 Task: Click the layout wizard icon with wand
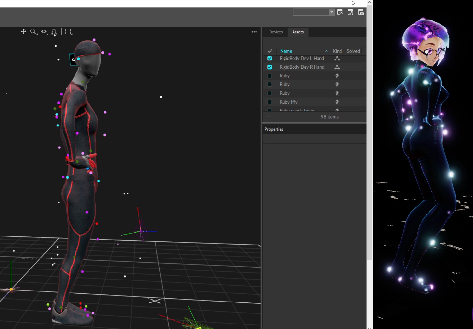click(340, 12)
